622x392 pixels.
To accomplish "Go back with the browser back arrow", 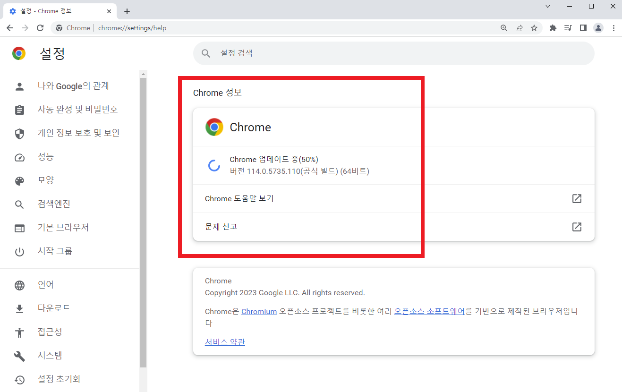I will click(x=10, y=28).
